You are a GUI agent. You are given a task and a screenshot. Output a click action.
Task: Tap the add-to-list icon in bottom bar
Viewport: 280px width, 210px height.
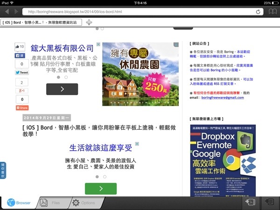270,202
